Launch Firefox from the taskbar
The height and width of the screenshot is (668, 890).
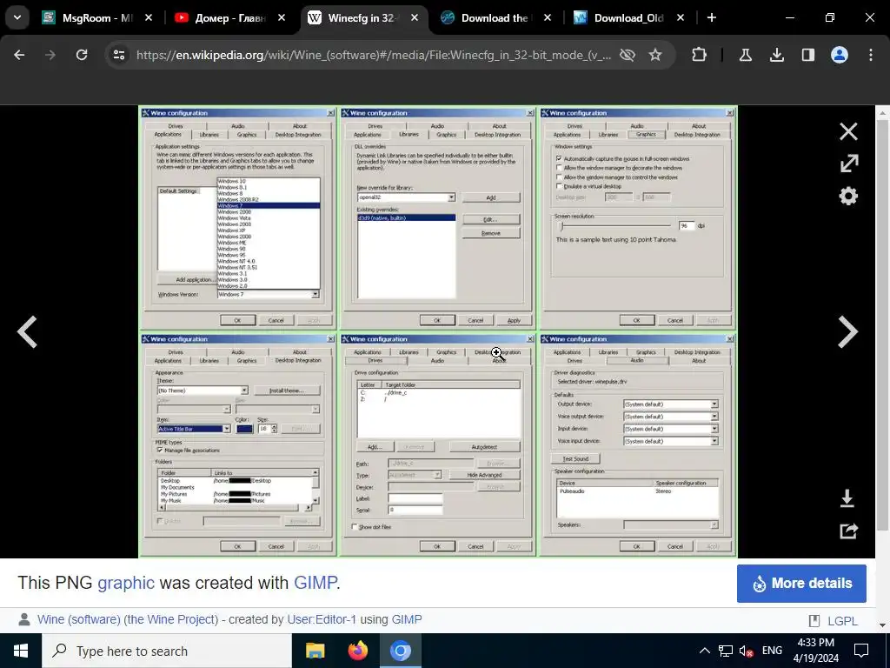pos(357,651)
